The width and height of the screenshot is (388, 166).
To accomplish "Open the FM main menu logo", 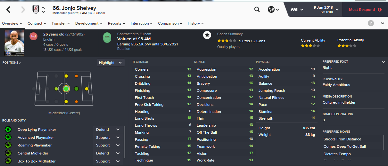I will coord(297,10).
